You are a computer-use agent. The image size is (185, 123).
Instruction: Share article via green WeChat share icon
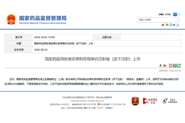click(x=179, y=65)
